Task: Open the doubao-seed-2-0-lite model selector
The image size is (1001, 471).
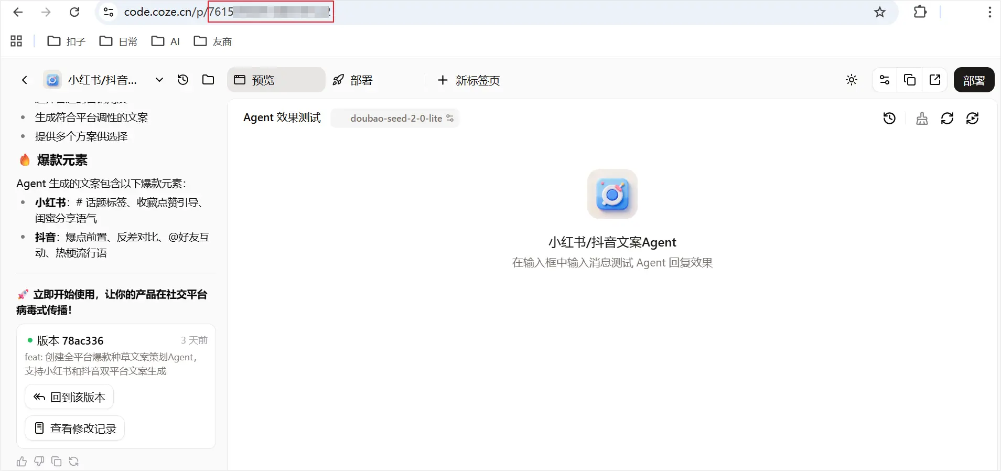Action: [x=395, y=119]
